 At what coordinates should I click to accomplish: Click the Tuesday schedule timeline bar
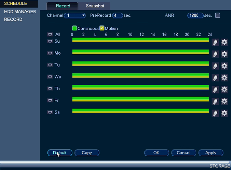[140, 64]
